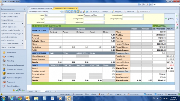Expand Ανάλυση πωλήσεων in navigation panel
Image resolution: width=180 pixels, height=101 pixels.
22,24
